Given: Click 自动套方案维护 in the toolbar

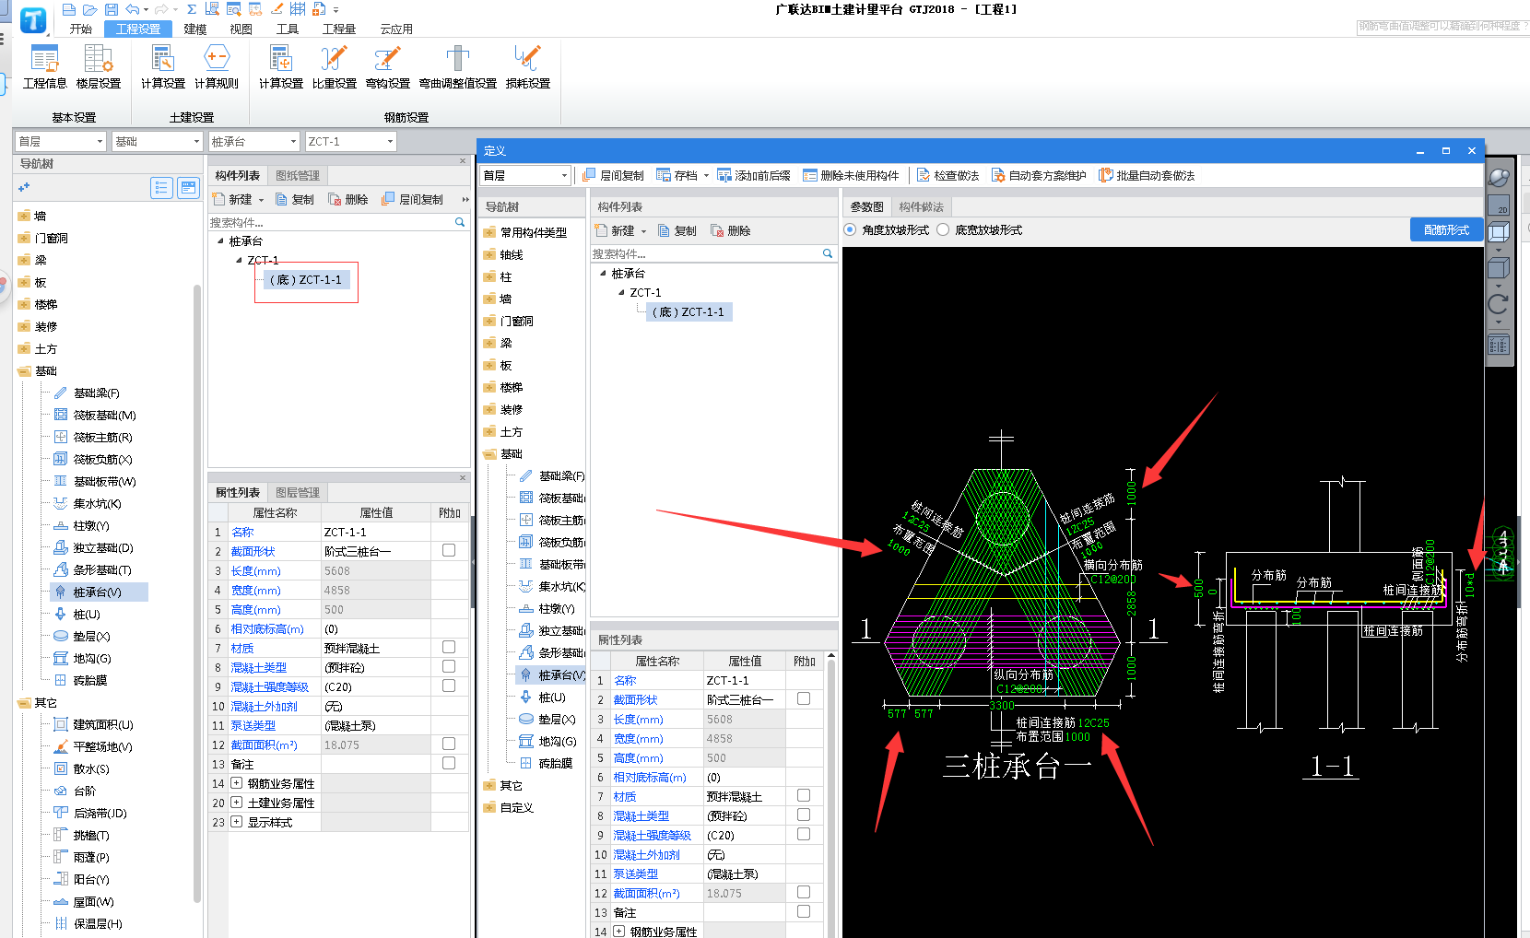Looking at the screenshot, I should 1039,175.
